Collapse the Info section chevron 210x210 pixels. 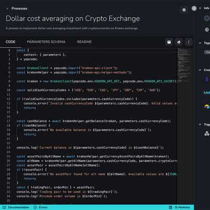200,8
